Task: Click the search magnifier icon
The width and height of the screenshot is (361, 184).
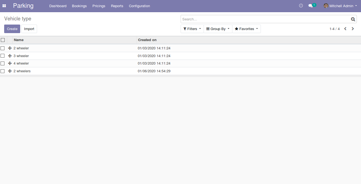Action: tap(353, 19)
